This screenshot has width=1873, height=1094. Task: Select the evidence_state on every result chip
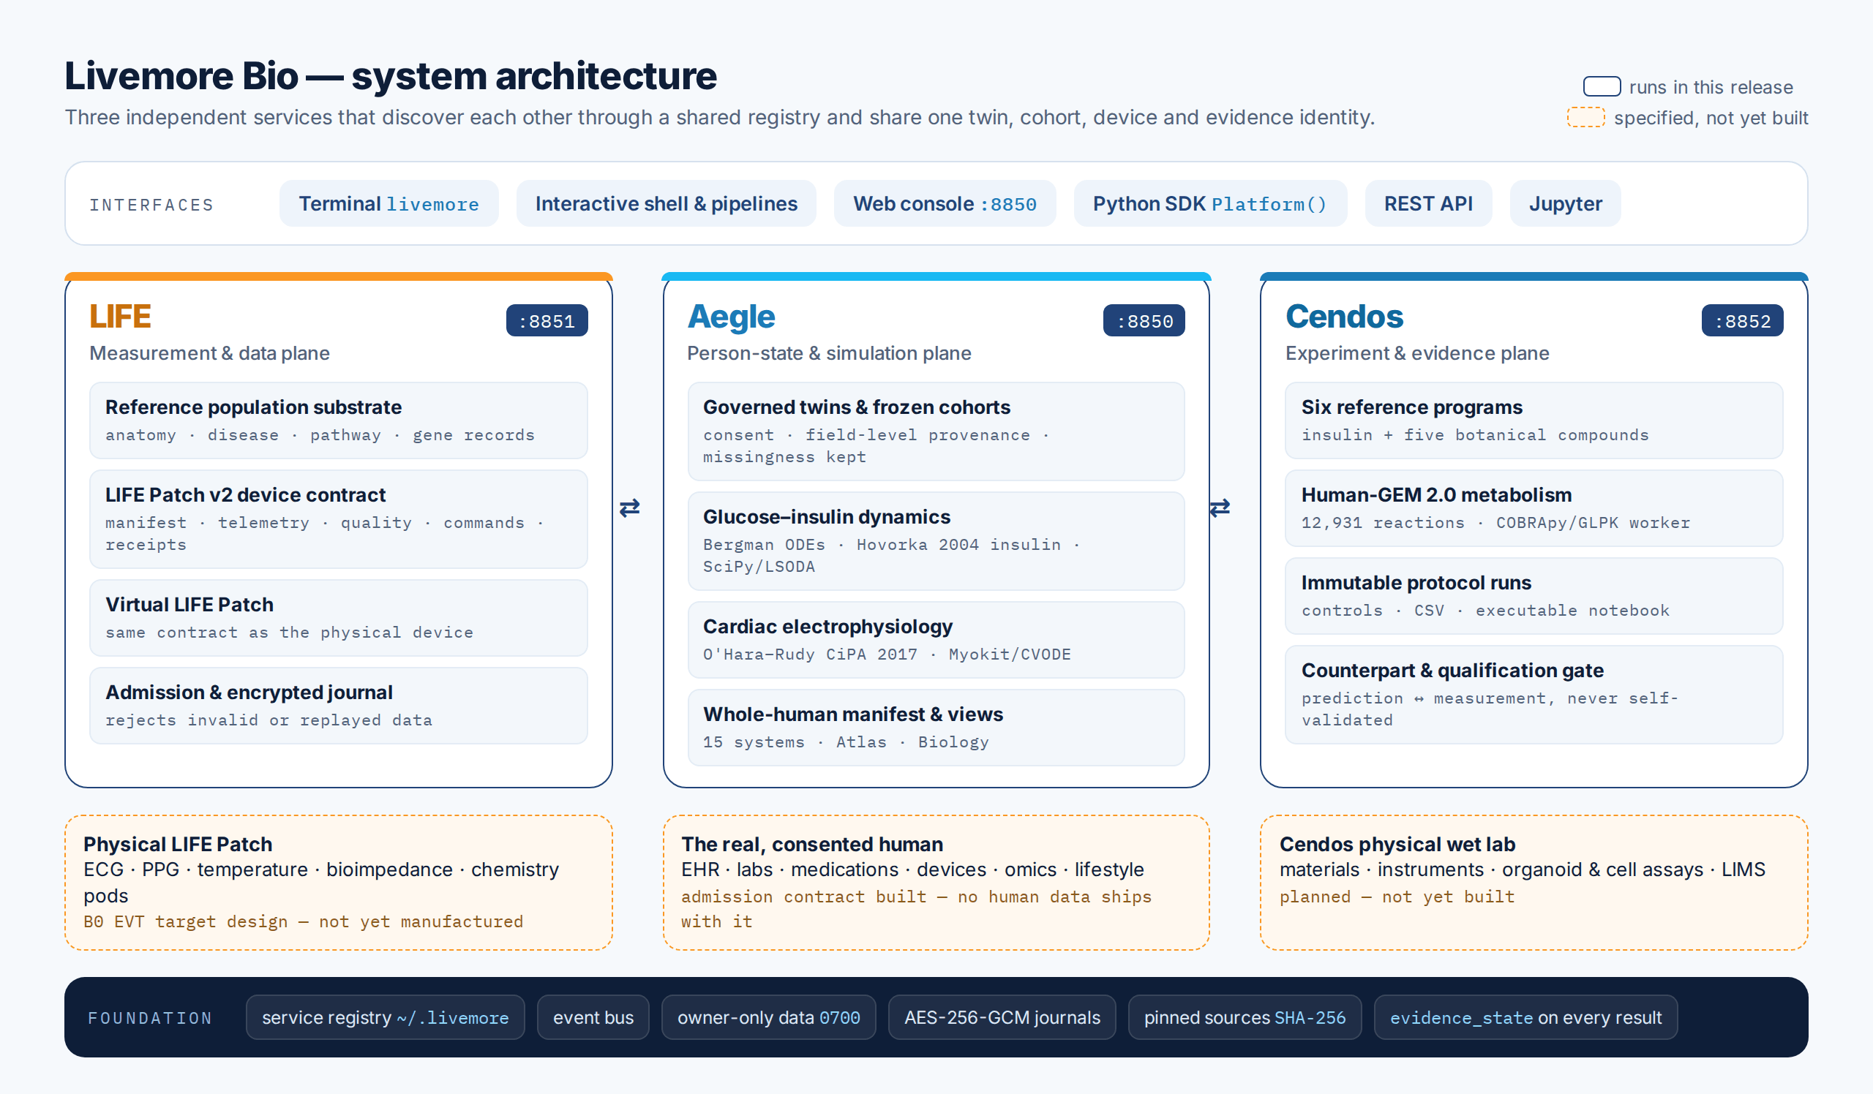click(x=1526, y=1017)
